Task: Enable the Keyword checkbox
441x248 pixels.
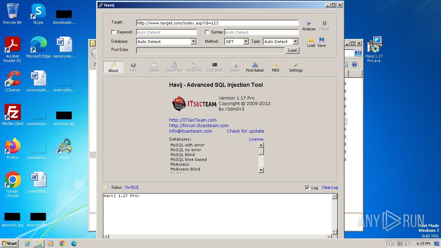Action: pyautogui.click(x=113, y=32)
